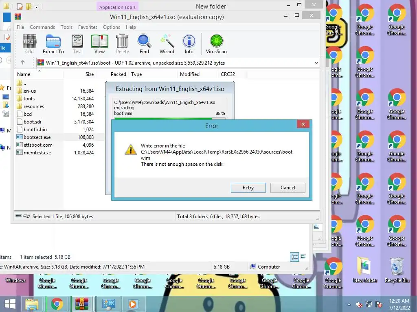Click Retry in the Error dialog
The height and width of the screenshot is (312, 417).
[x=248, y=188]
